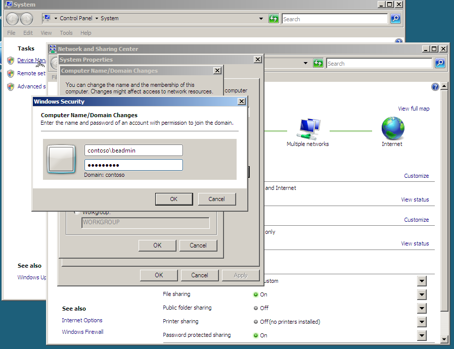
Task: Open help via blue question mark icon
Action: 435,87
